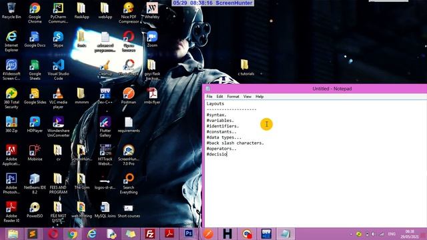The height and width of the screenshot is (240, 427).
Task: Select the Google Sheets desktop shortcut
Action: pyautogui.click(x=35, y=70)
